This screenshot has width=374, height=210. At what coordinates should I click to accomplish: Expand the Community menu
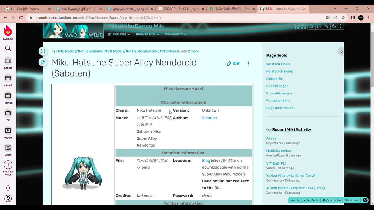tap(176, 35)
